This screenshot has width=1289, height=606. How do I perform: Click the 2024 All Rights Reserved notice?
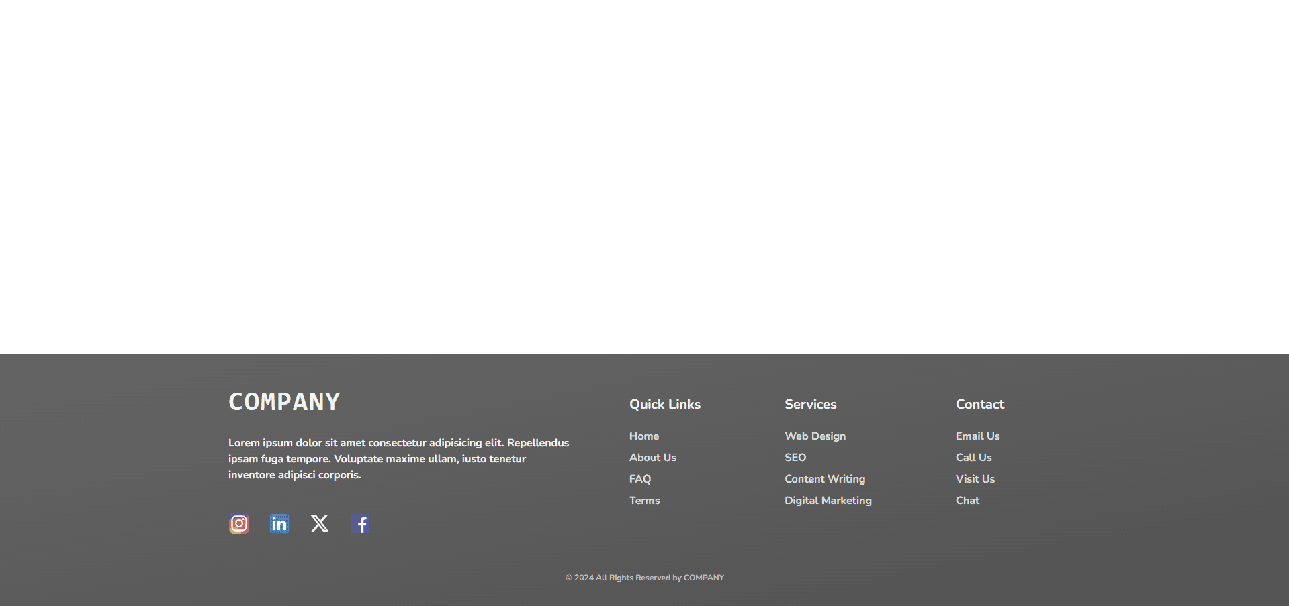645,578
